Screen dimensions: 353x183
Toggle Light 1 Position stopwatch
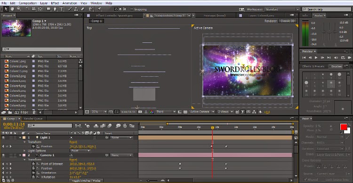tap(33, 146)
